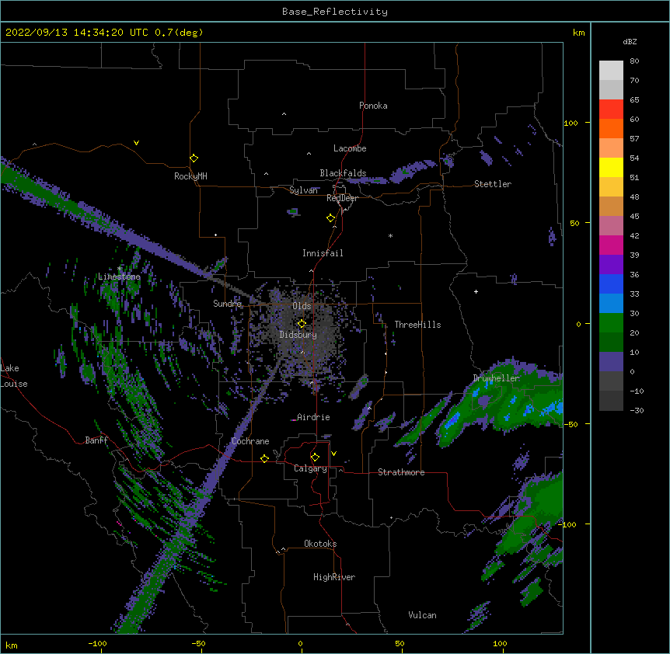This screenshot has height=654, width=670.
Task: Click the Airdrie city label
Action: (x=313, y=417)
